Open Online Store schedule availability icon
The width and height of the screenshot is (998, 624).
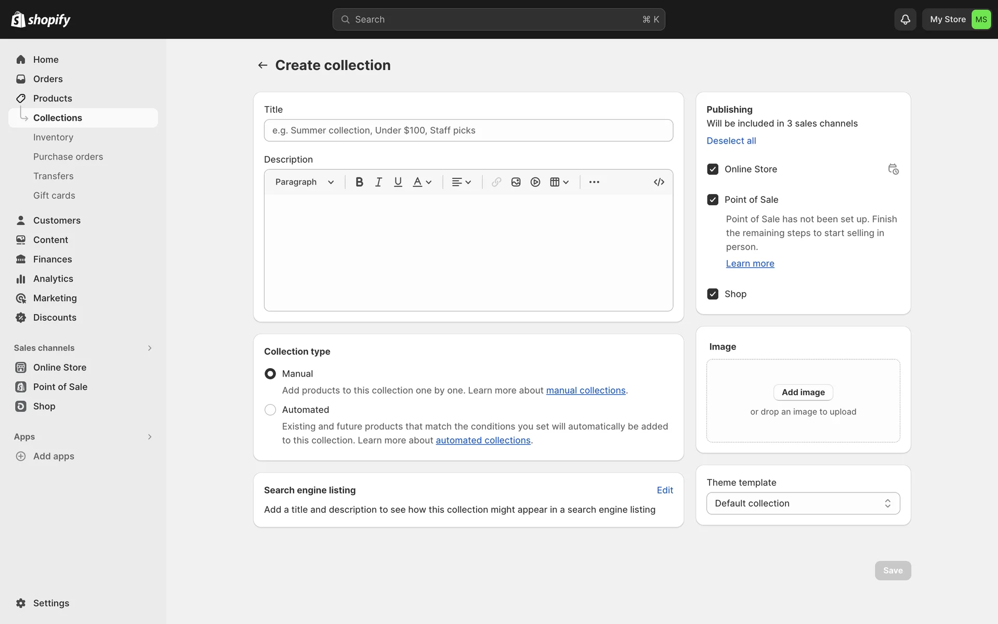(893, 169)
